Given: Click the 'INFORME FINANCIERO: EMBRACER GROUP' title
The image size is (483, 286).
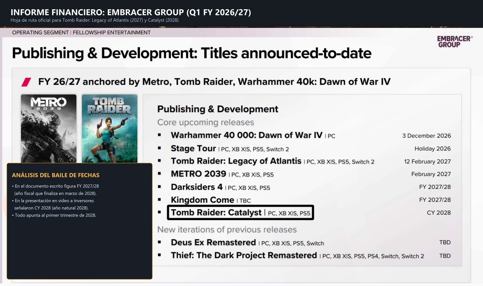Looking at the screenshot, I should 131,12.
